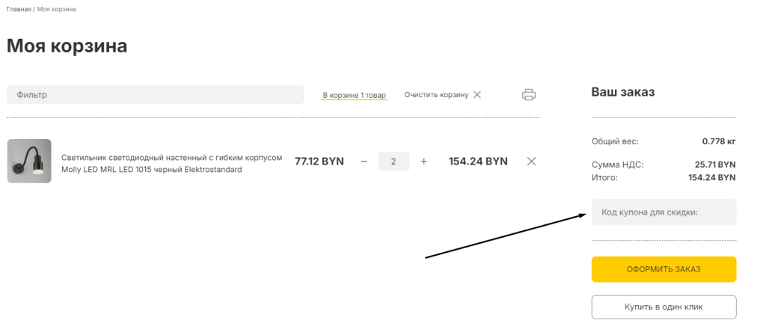Image resolution: width=766 pixels, height=335 pixels.
Task: Click the unit price 77.12 BYN
Action: 319,162
